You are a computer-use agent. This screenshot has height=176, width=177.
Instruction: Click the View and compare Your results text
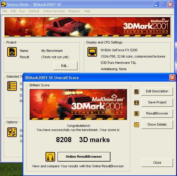click(78, 166)
